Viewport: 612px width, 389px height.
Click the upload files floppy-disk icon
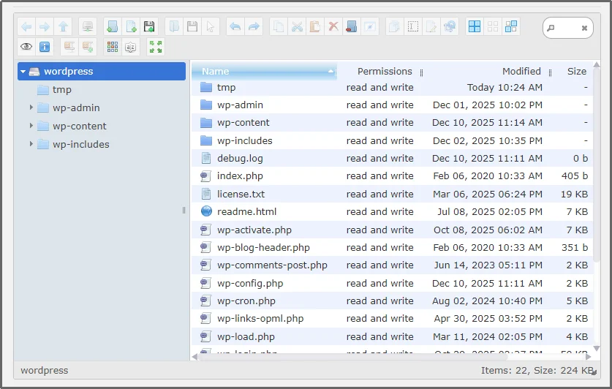[149, 27]
